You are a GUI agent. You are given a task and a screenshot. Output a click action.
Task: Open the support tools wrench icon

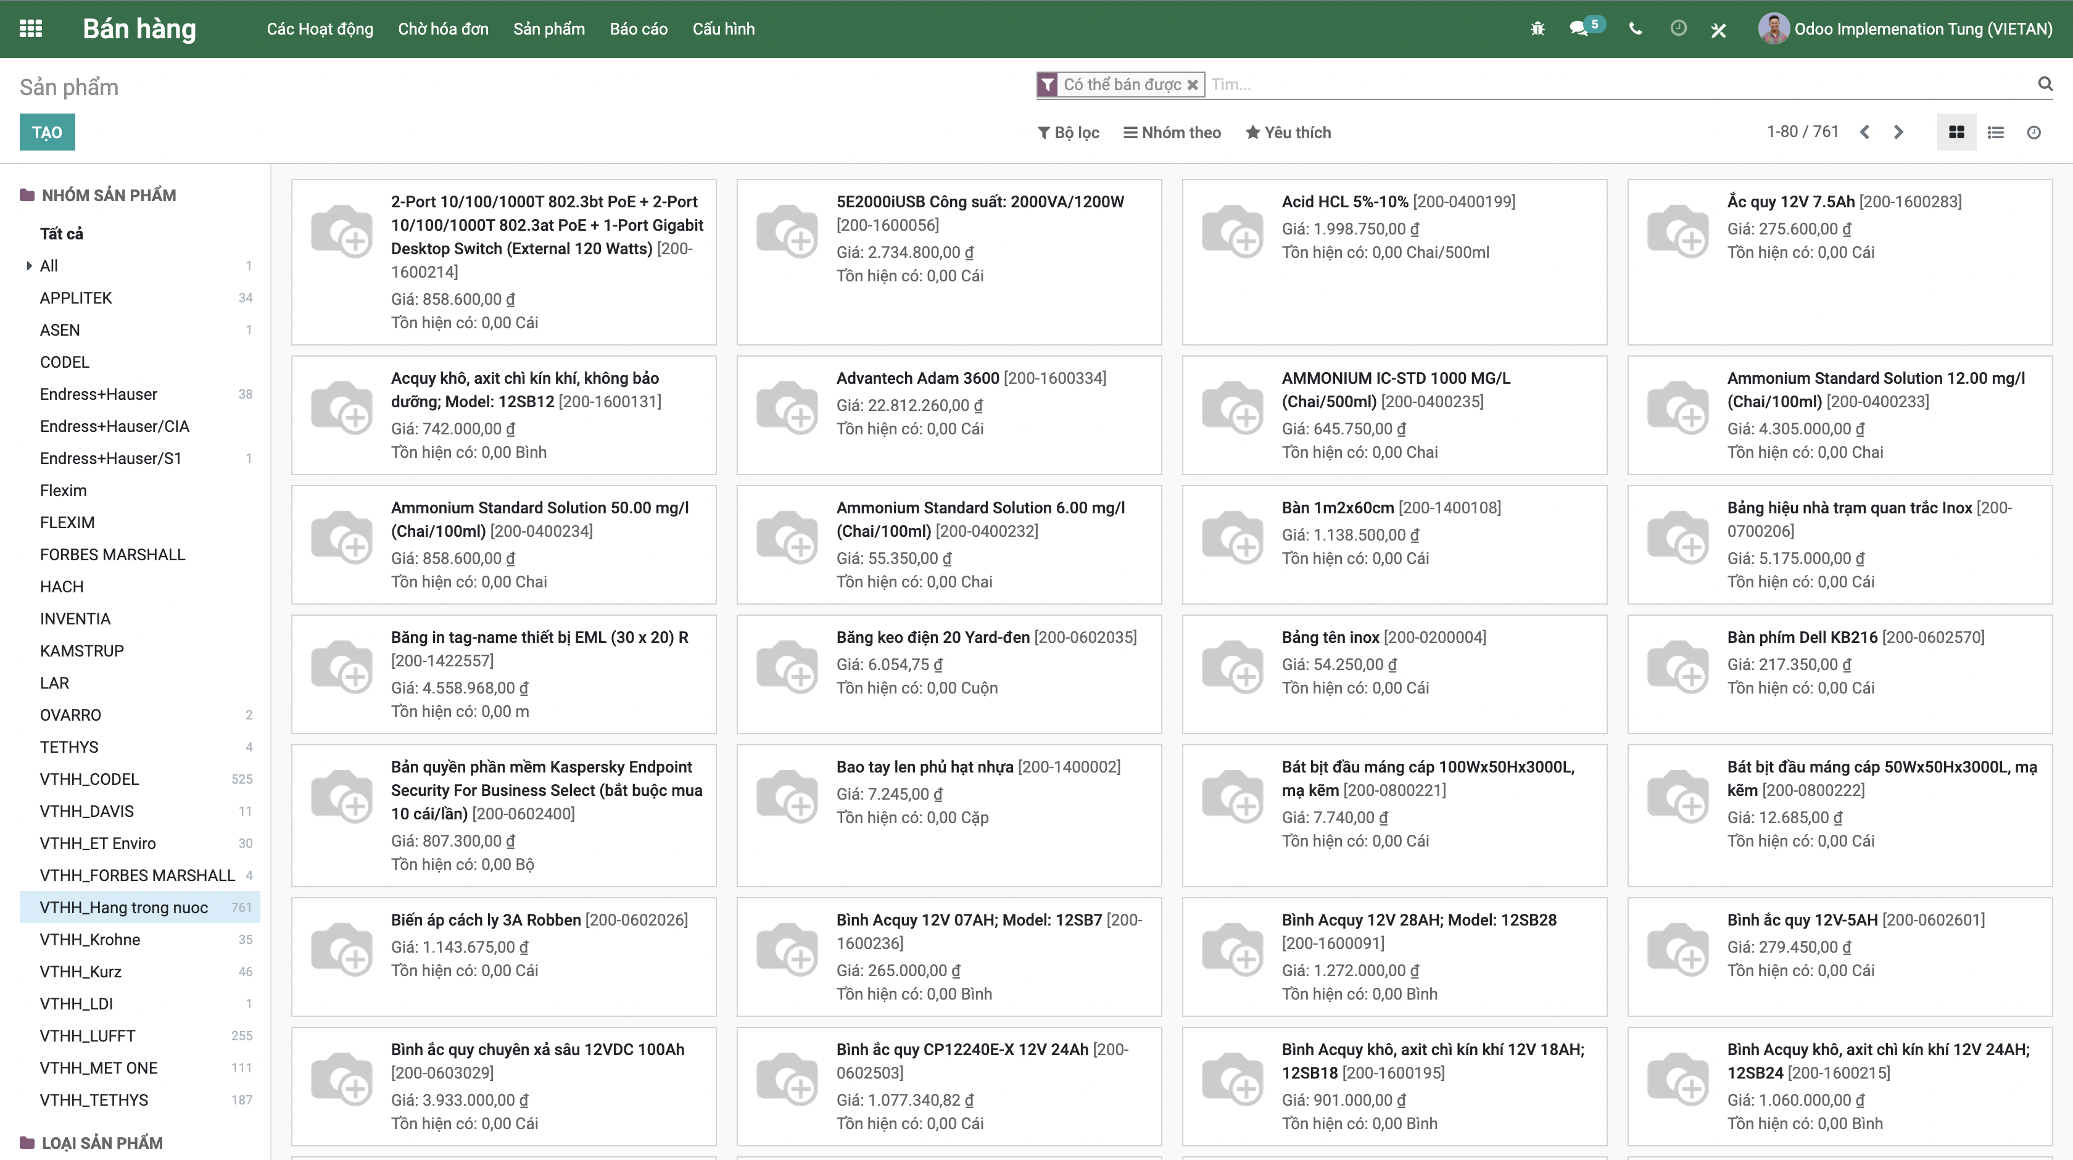pyautogui.click(x=1719, y=28)
